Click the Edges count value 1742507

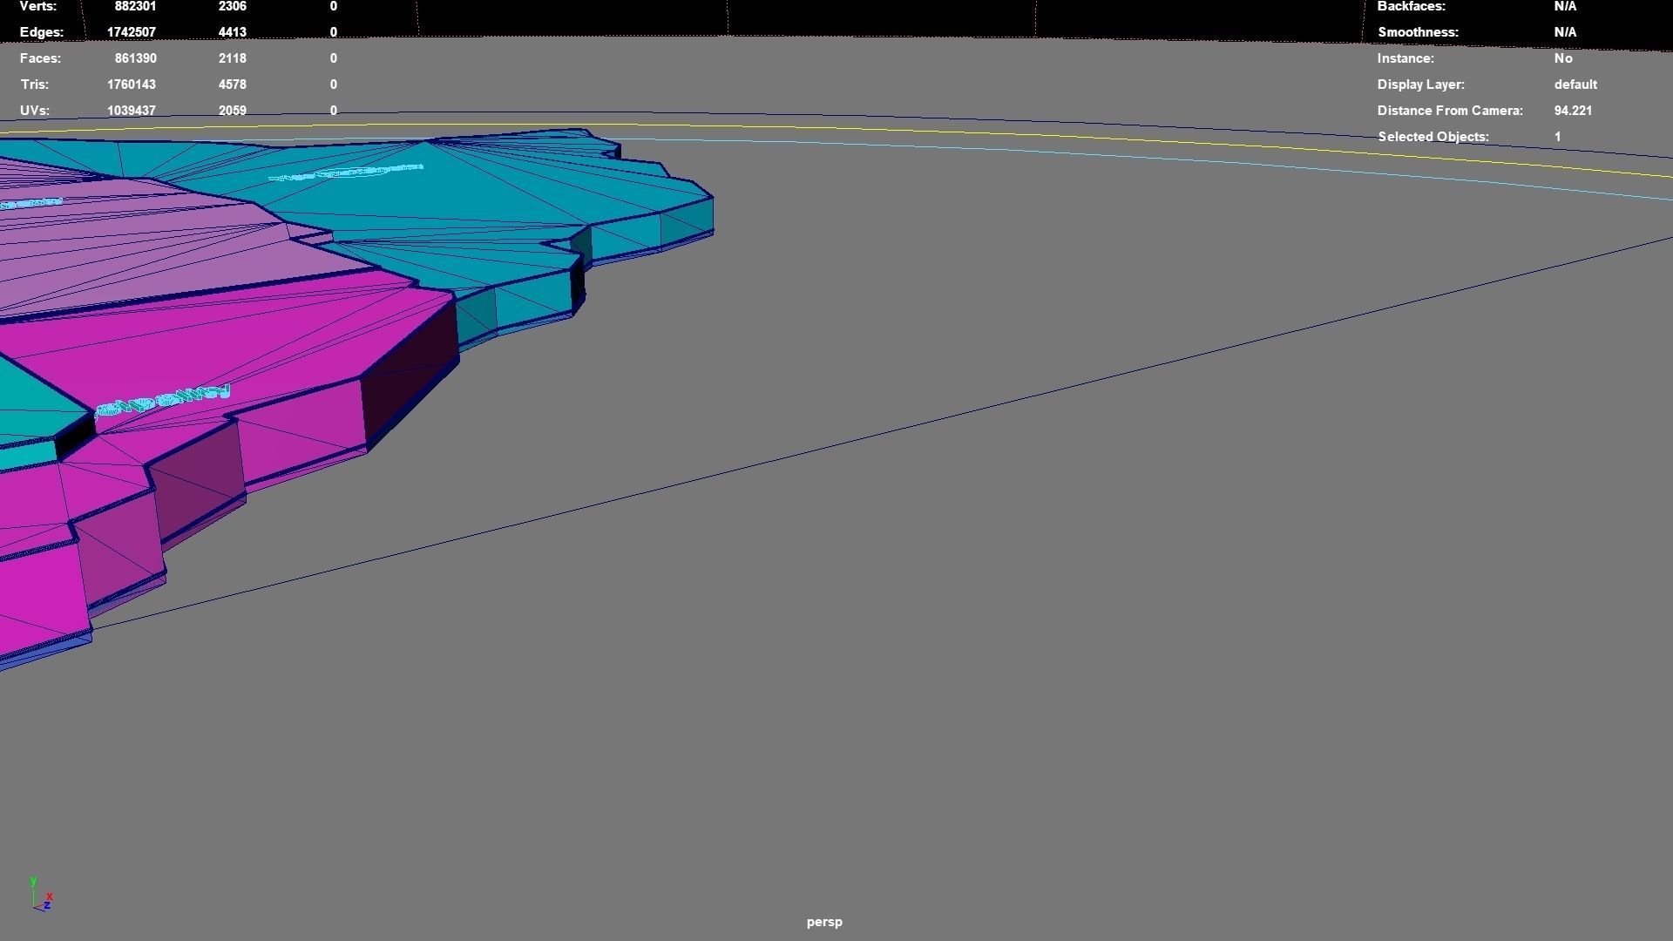pos(131,32)
